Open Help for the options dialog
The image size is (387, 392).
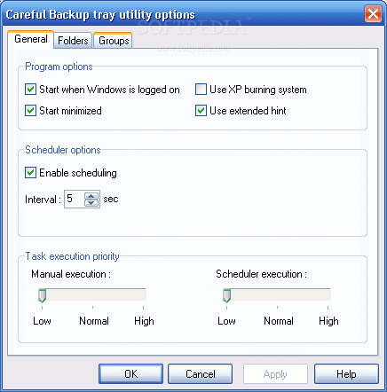[x=346, y=374]
